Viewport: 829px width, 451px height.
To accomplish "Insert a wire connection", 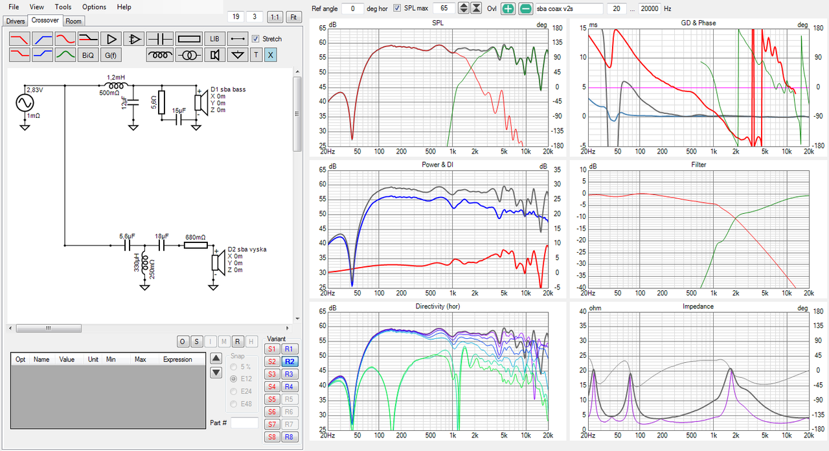I will (x=238, y=39).
